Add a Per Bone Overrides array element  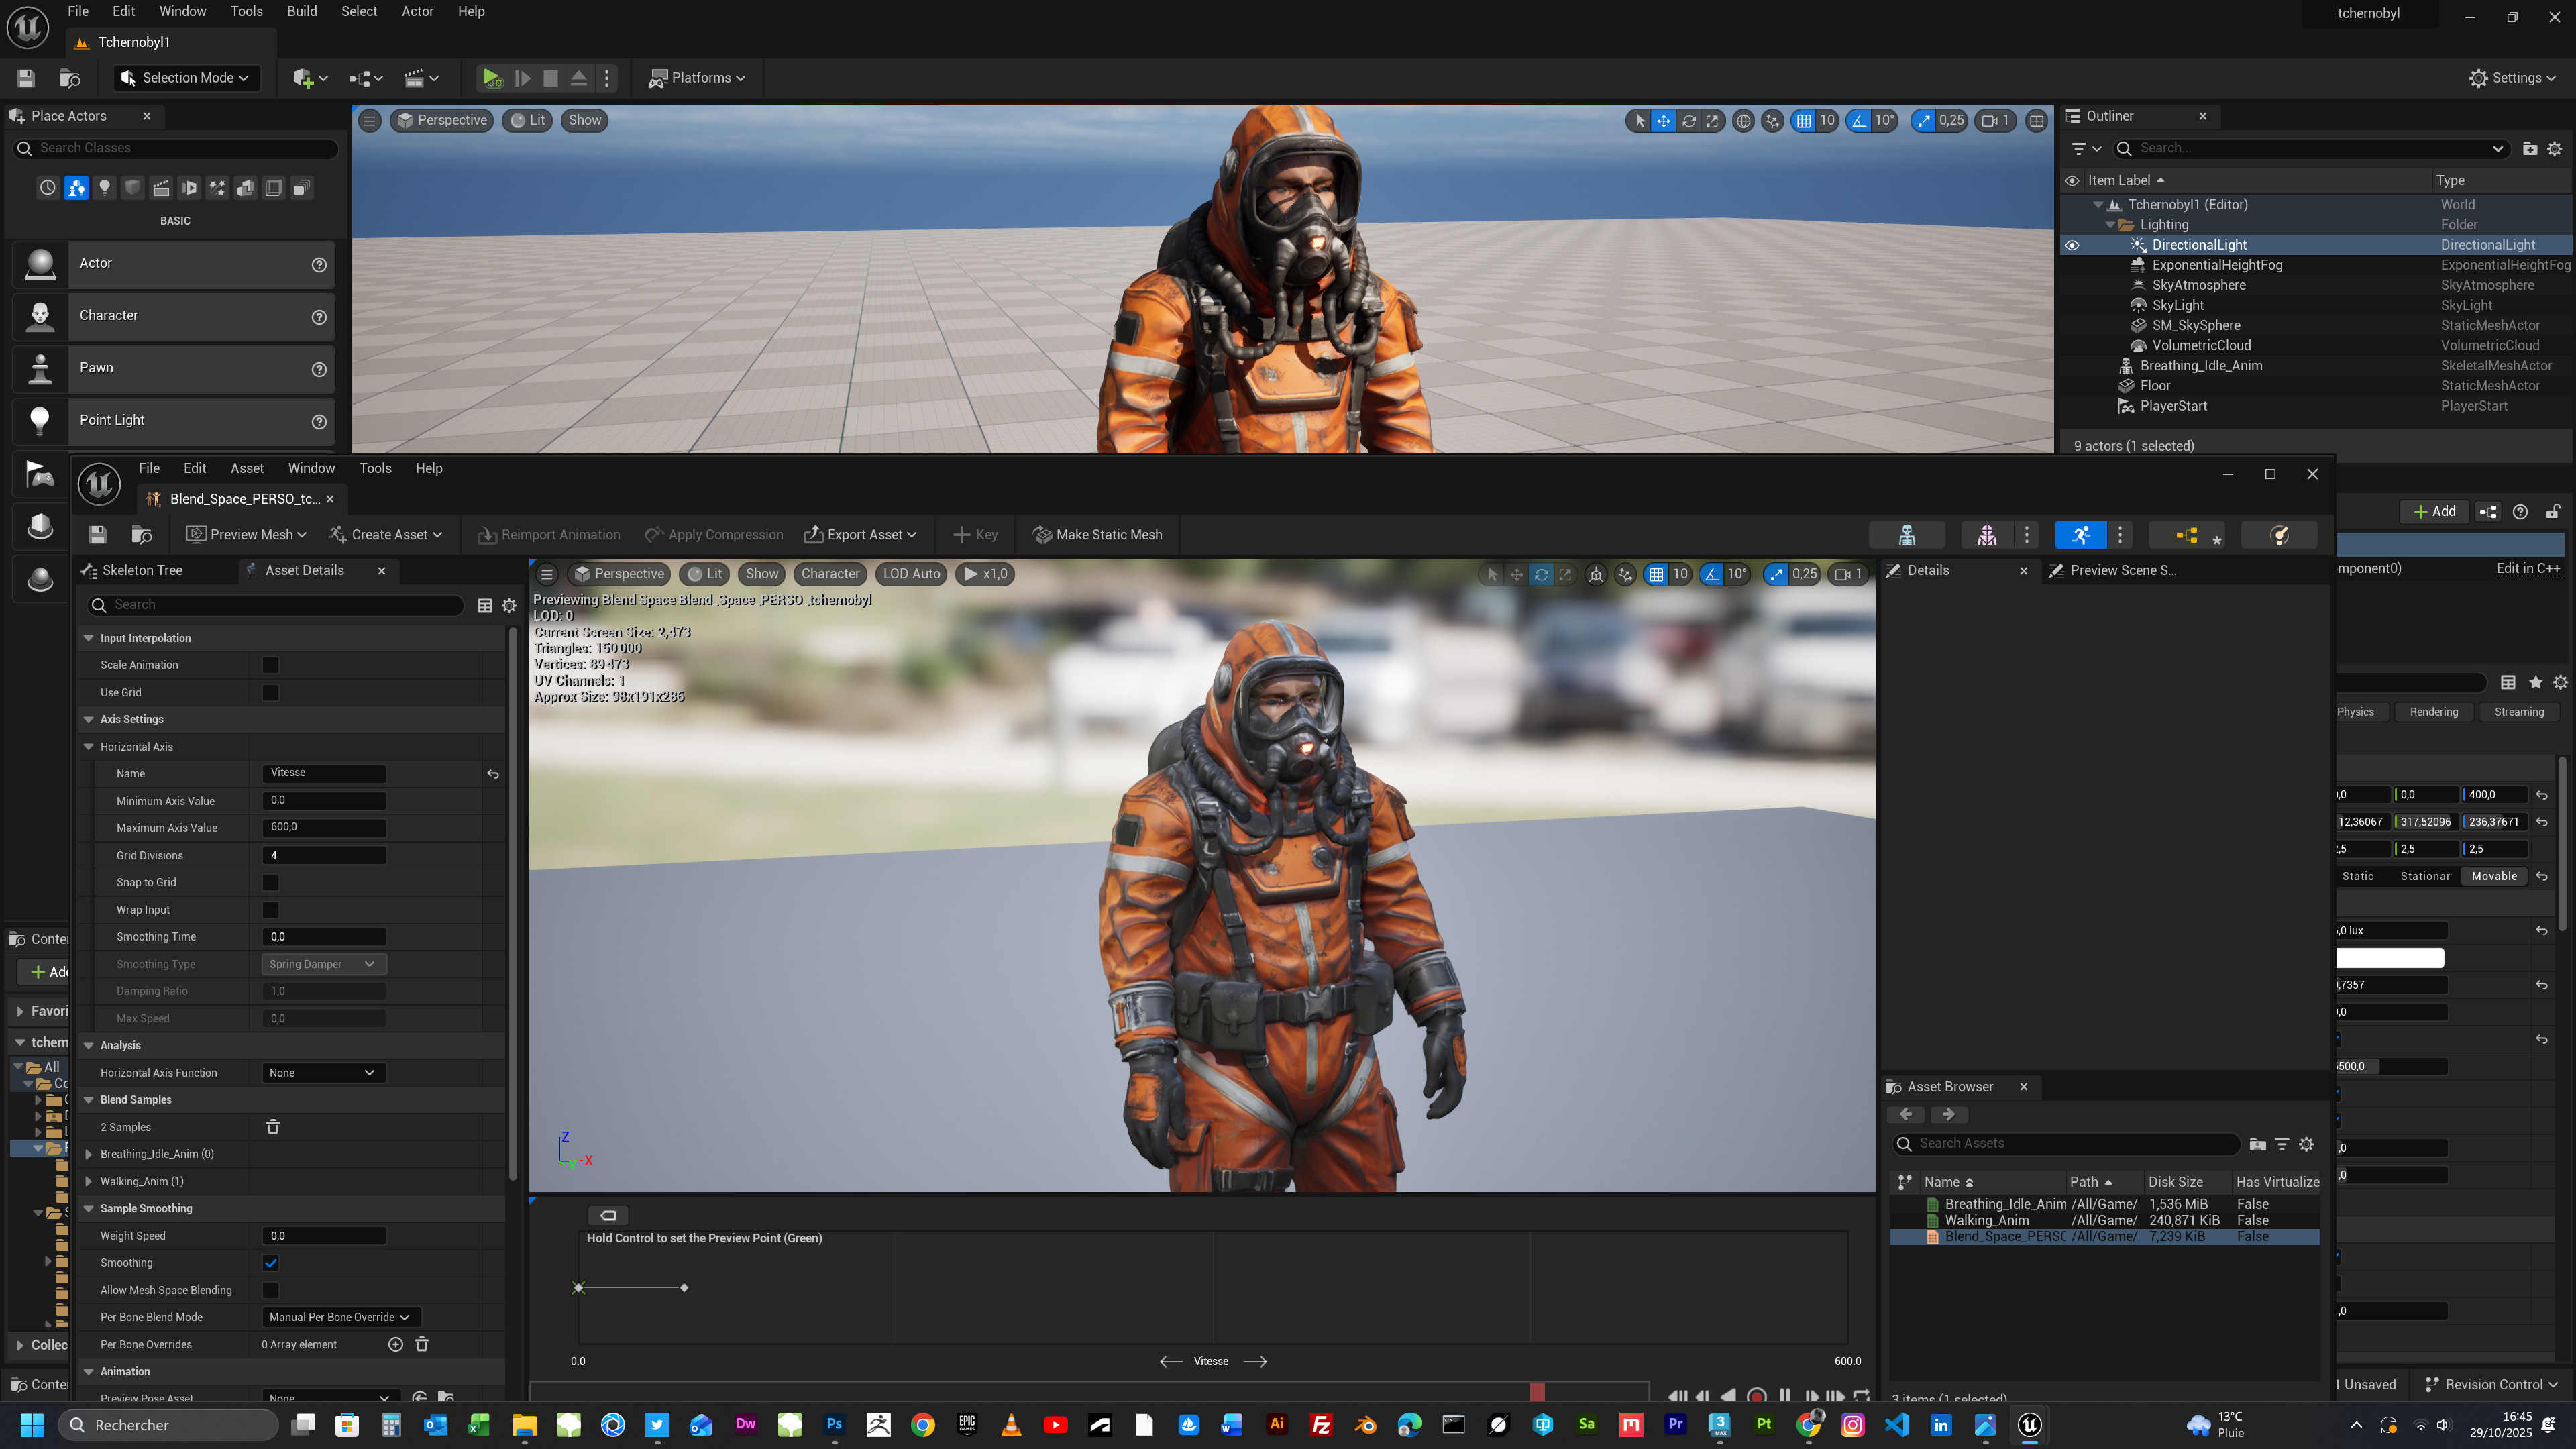[396, 1344]
